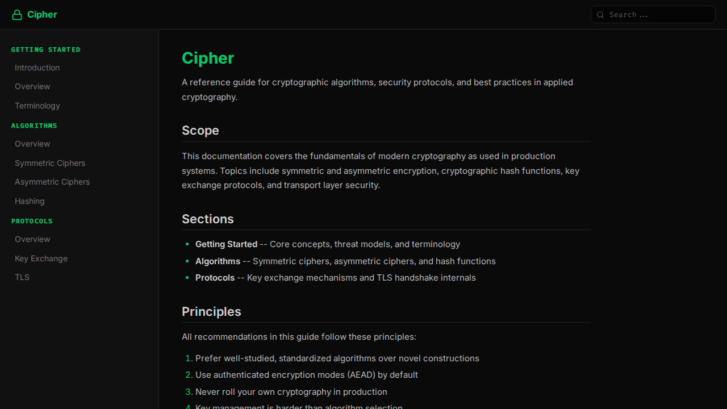Click the Sections heading
This screenshot has width=727, height=409.
[x=208, y=219]
